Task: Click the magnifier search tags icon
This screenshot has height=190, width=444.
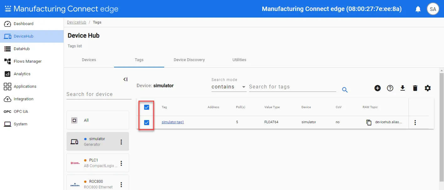Action: (x=345, y=90)
